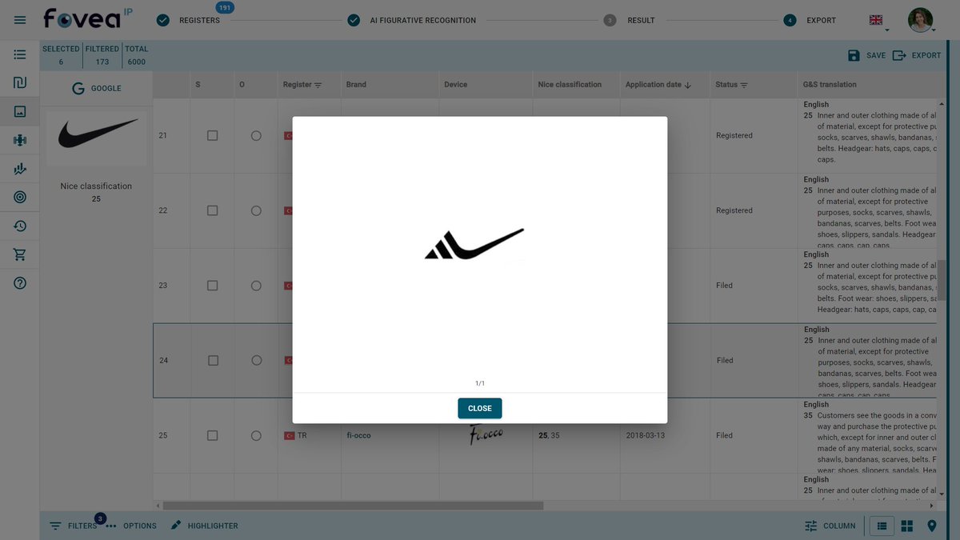Click the Google G icon
This screenshot has height=540, width=960.
tap(78, 89)
